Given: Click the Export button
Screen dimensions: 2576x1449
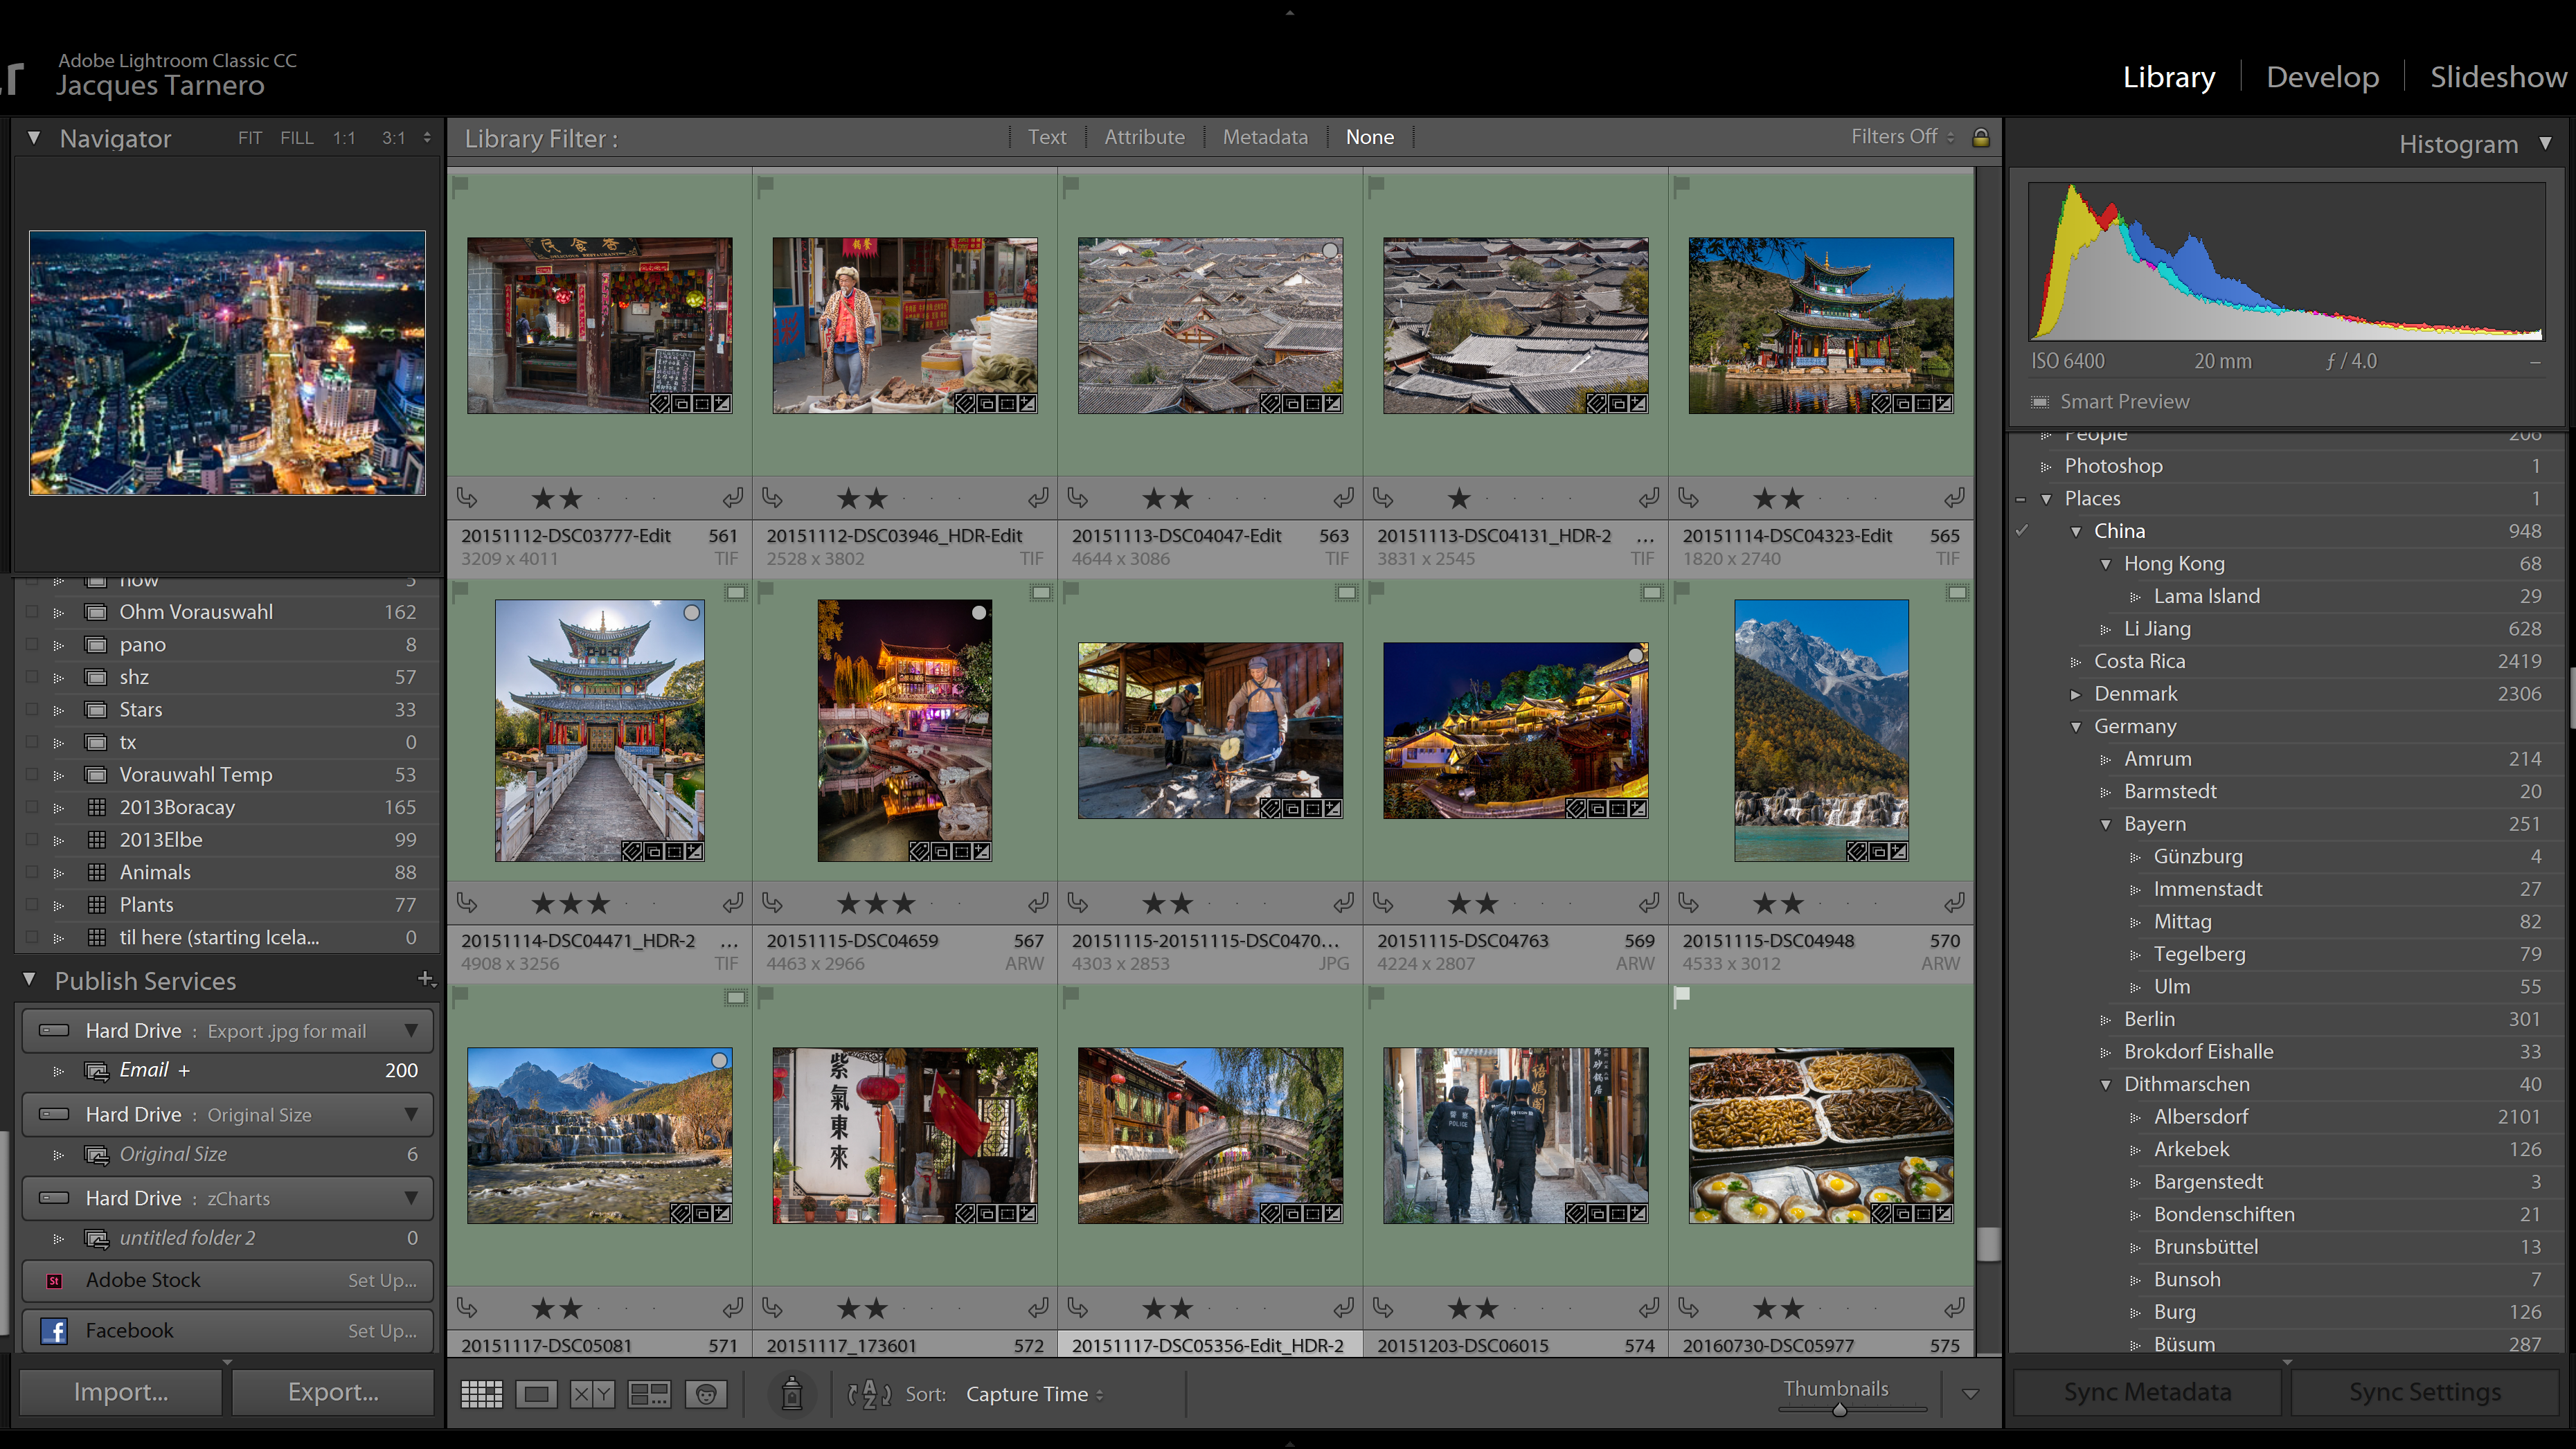Looking at the screenshot, I should (x=333, y=1392).
